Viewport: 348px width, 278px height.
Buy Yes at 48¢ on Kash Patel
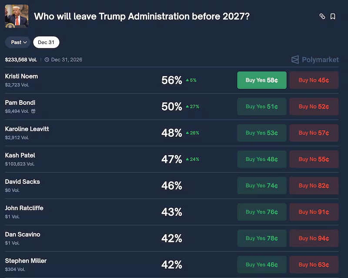coord(261,159)
